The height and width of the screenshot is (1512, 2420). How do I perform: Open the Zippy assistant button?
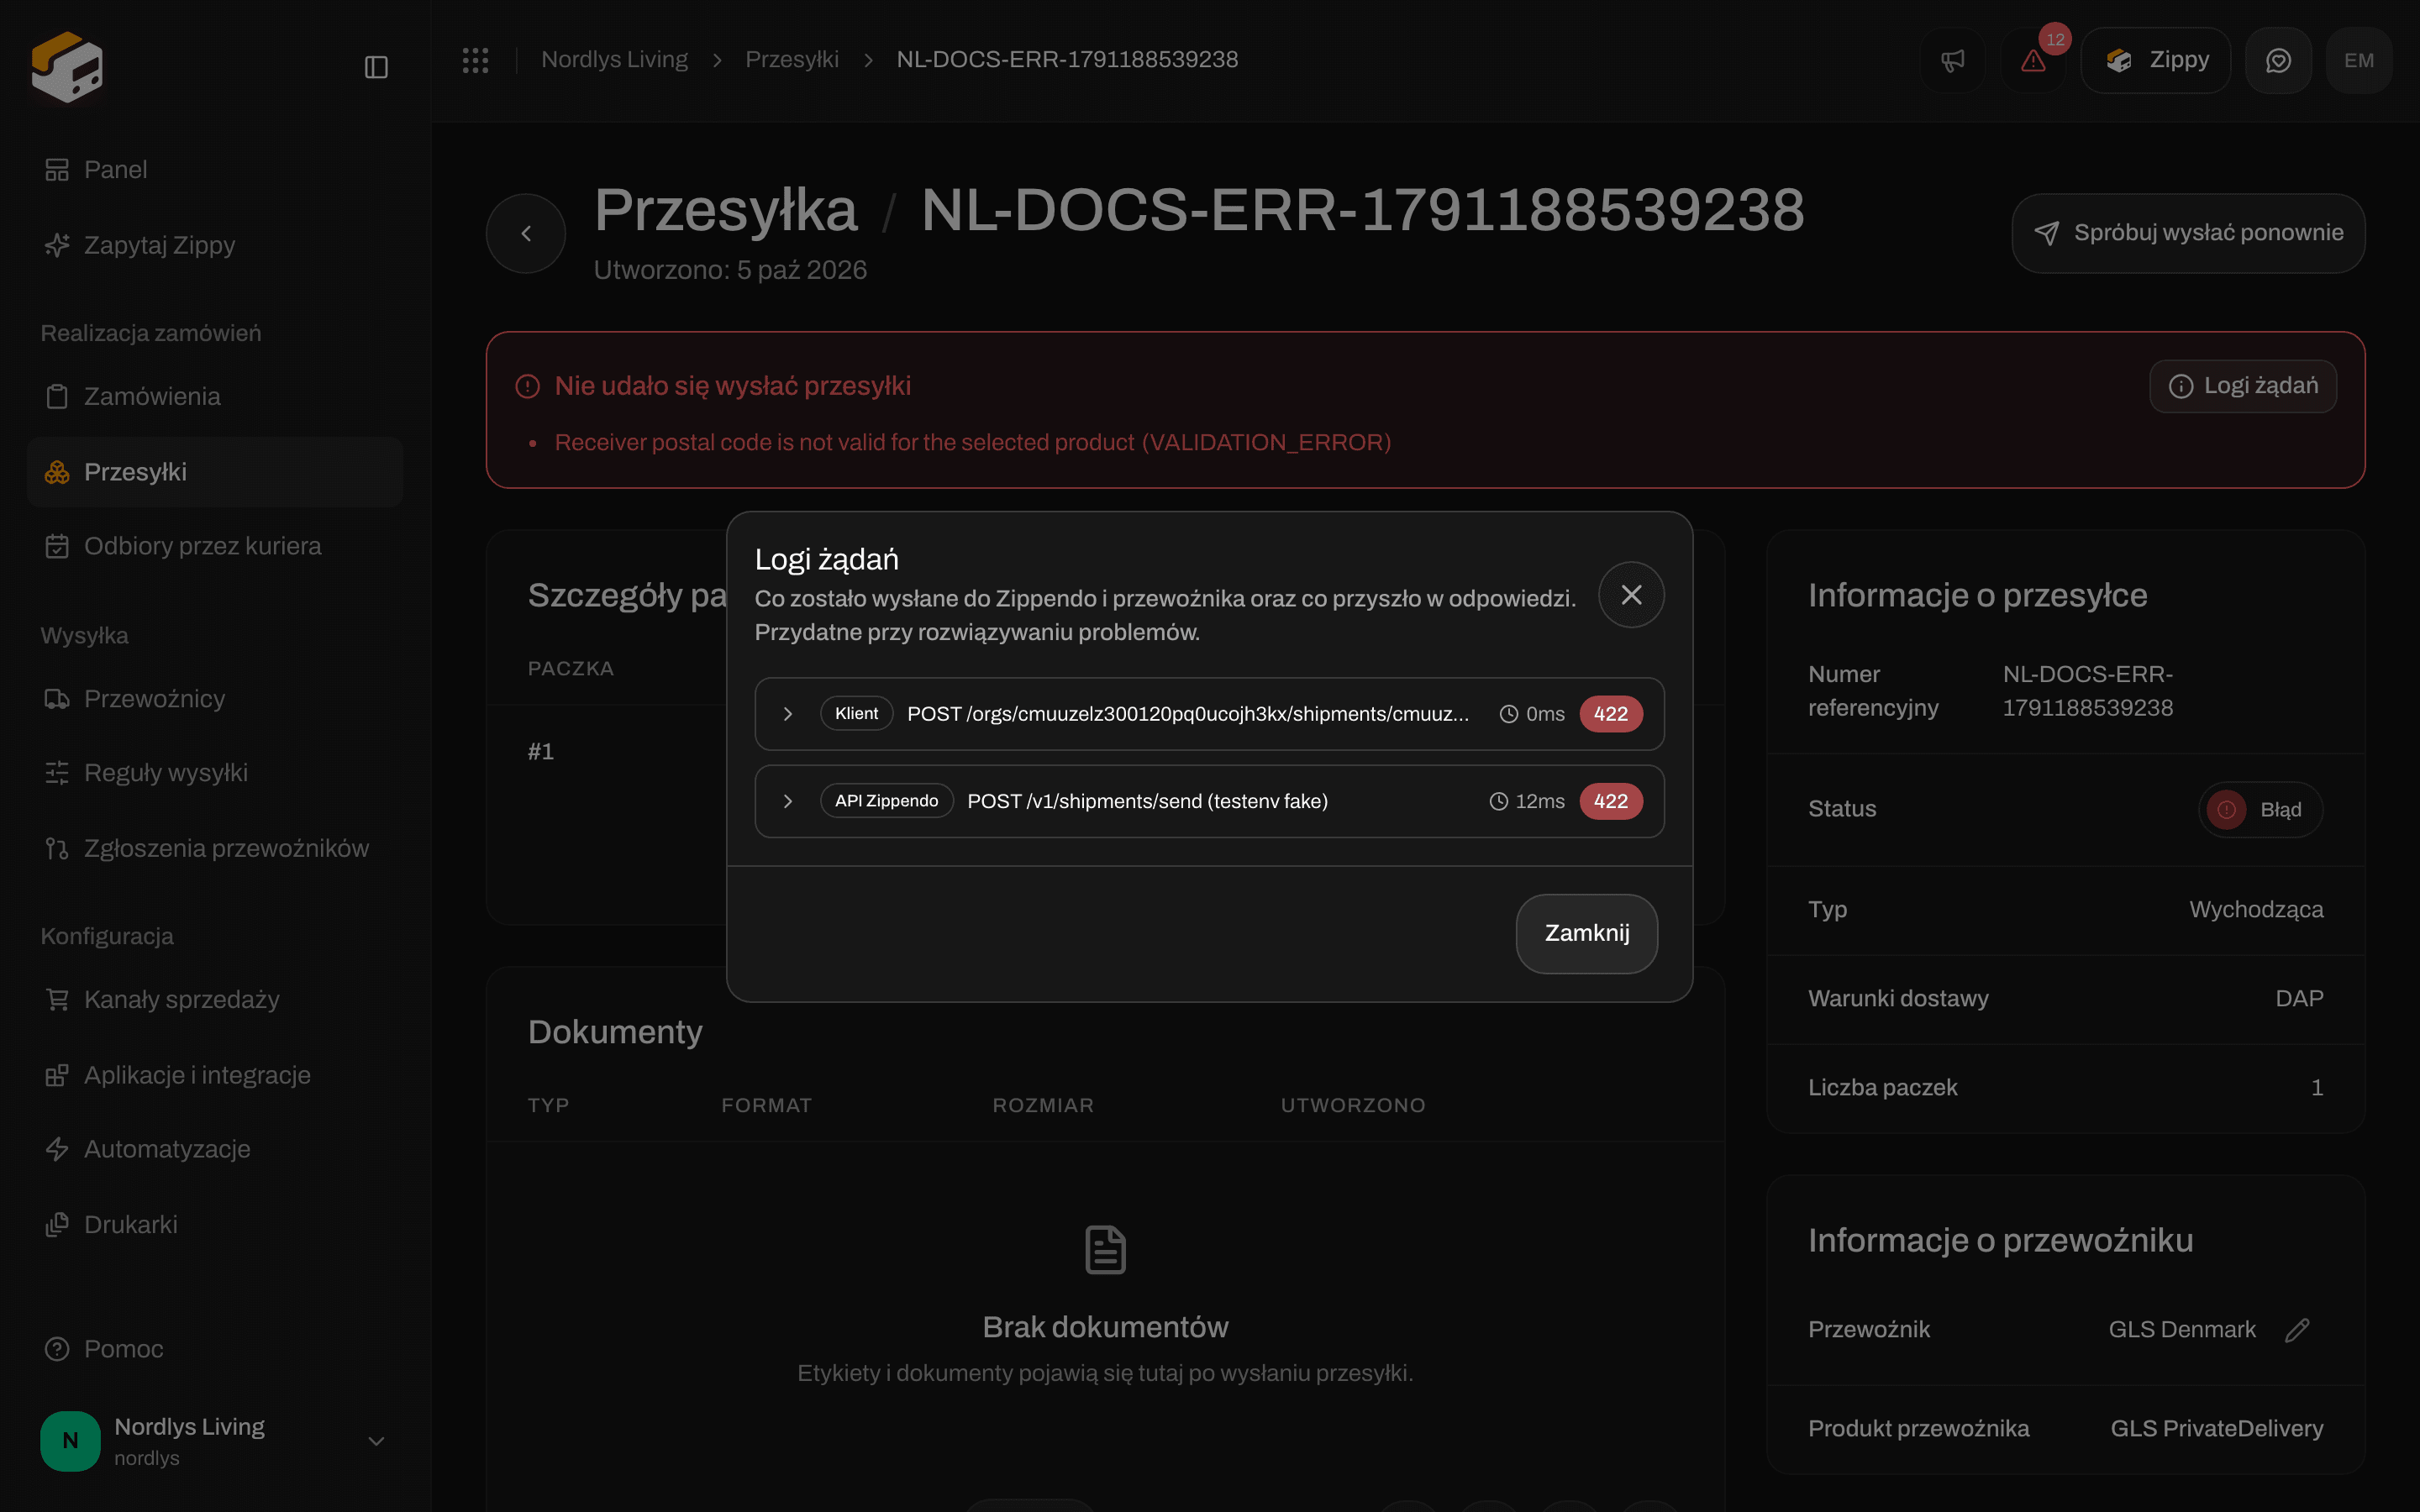pyautogui.click(x=2156, y=60)
